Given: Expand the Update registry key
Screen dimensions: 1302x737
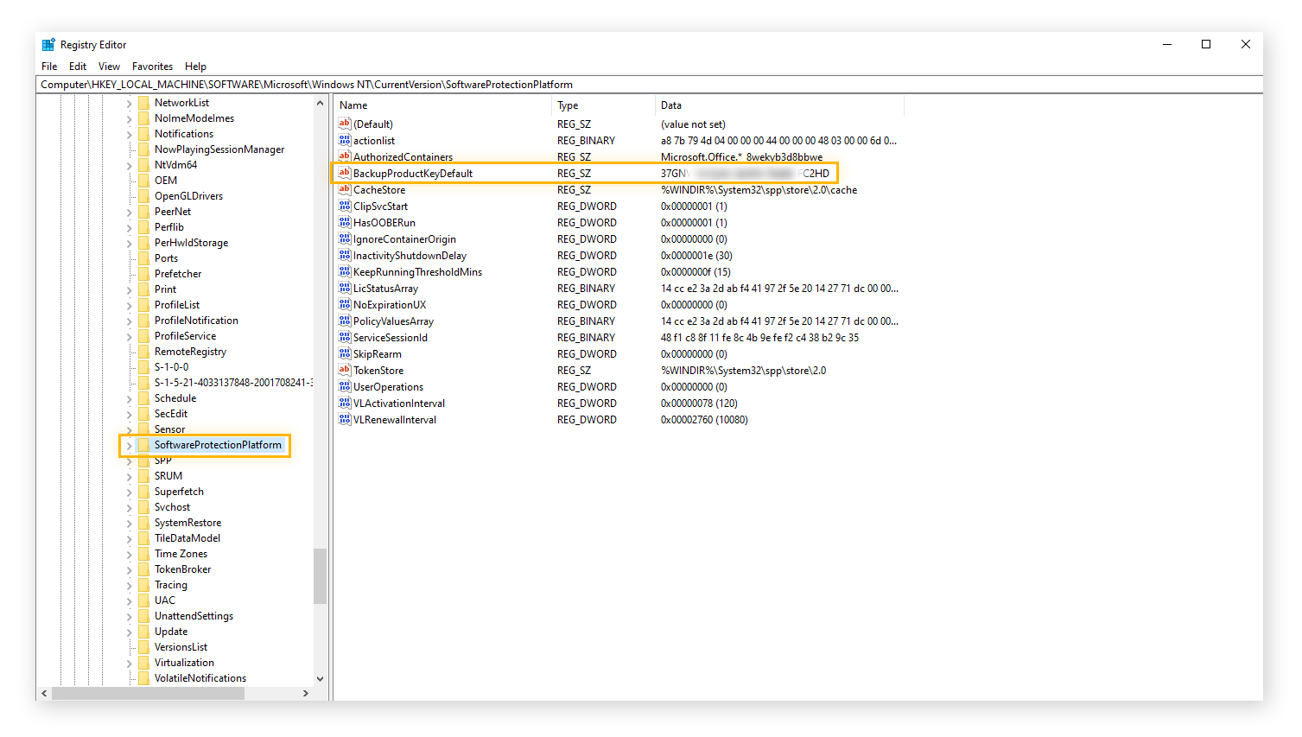Looking at the screenshot, I should 128,631.
